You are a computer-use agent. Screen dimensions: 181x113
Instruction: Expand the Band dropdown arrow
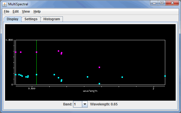tap(85, 104)
